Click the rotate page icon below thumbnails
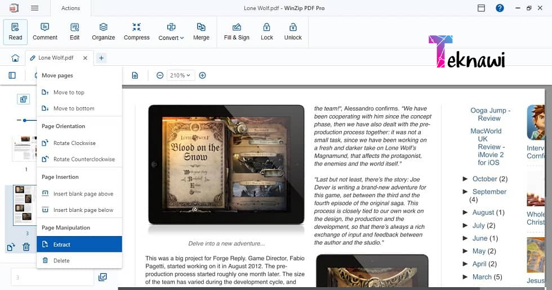 (11, 247)
